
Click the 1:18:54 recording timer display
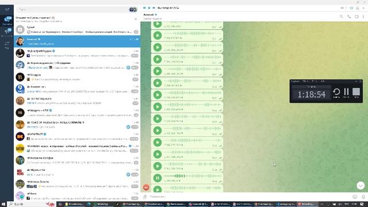point(312,94)
